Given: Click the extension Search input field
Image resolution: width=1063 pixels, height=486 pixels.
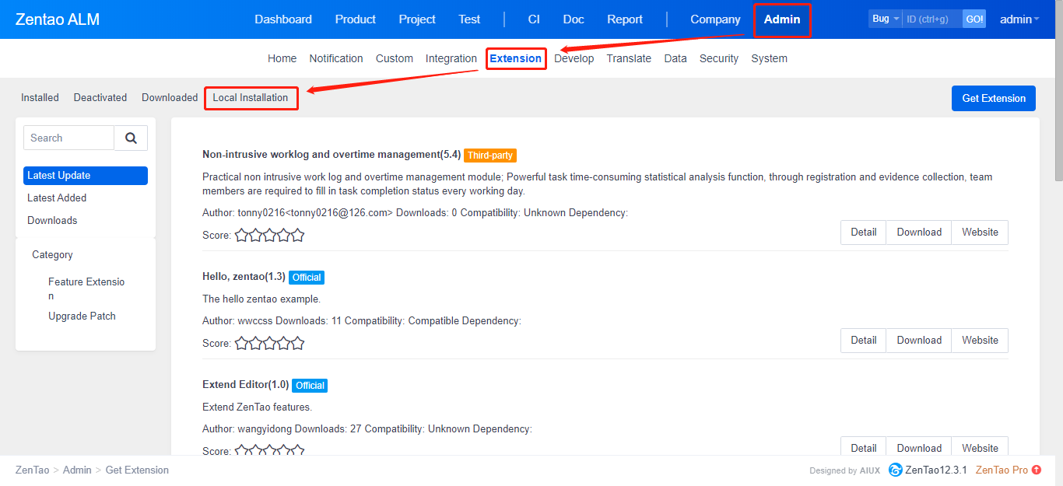Looking at the screenshot, I should tap(69, 138).
